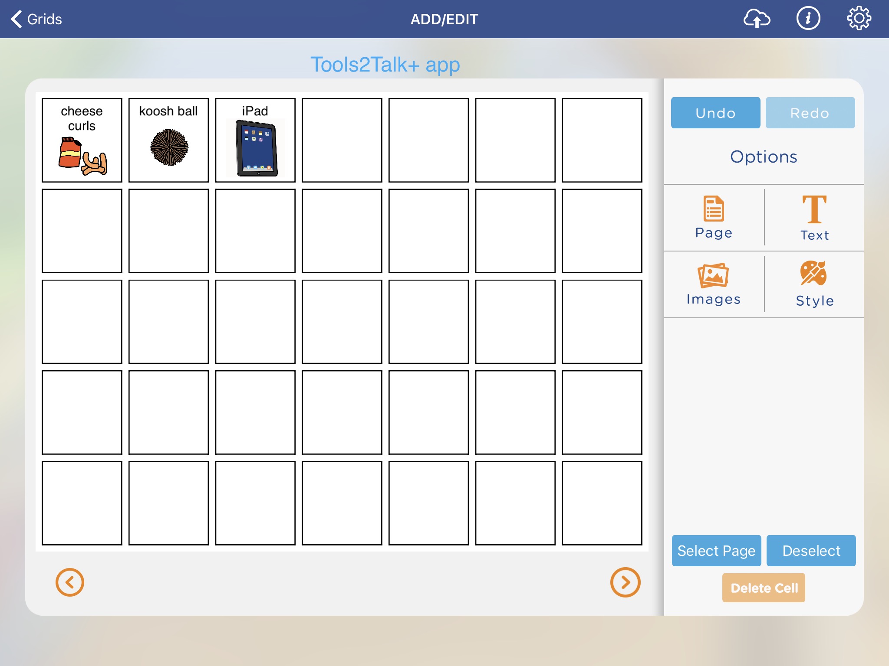This screenshot has width=889, height=666.
Task: Click the Undo button
Action: tap(715, 113)
